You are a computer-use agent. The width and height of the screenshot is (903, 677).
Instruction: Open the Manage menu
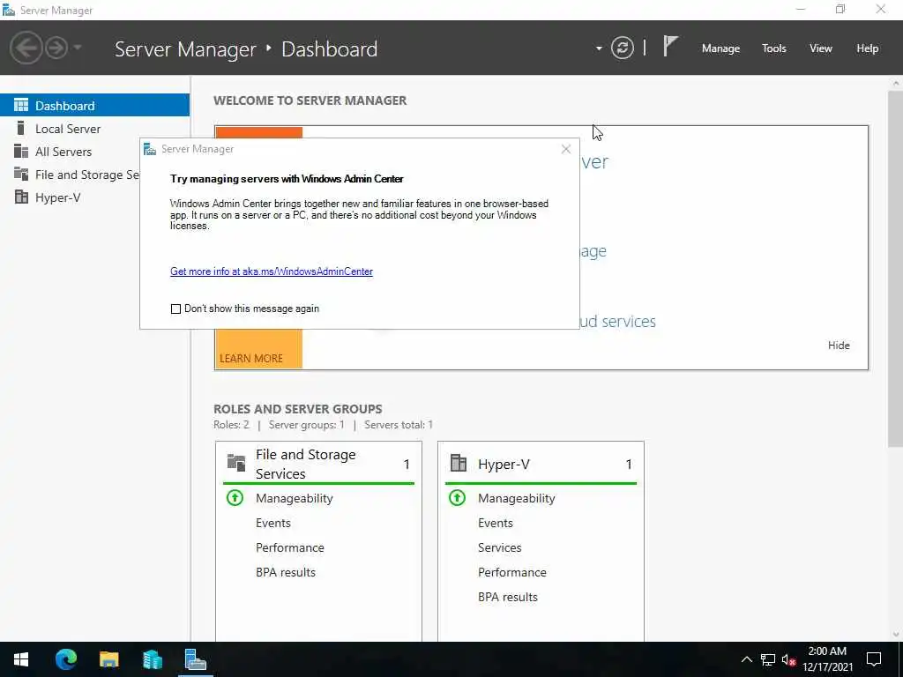click(x=720, y=48)
